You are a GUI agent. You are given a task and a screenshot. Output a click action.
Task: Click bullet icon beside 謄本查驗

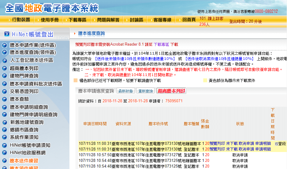(x=4, y=99)
